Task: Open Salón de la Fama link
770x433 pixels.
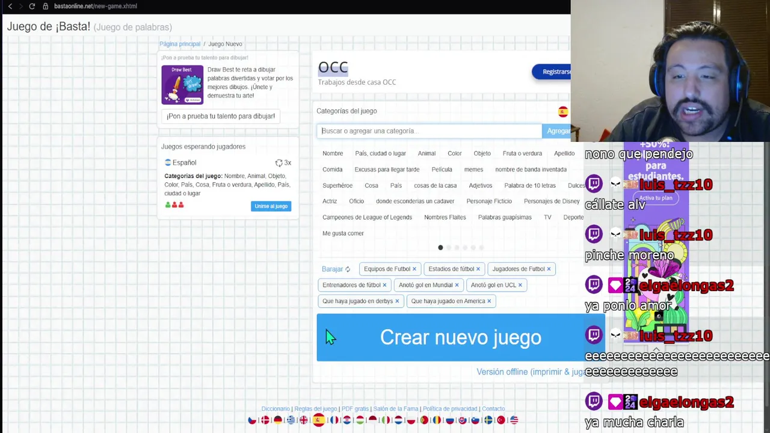Action: point(395,409)
